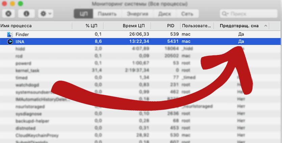Select the Finder process icon
The image size is (282, 143).
(10, 34)
